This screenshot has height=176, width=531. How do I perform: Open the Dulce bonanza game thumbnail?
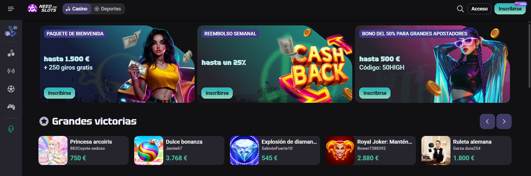click(149, 150)
